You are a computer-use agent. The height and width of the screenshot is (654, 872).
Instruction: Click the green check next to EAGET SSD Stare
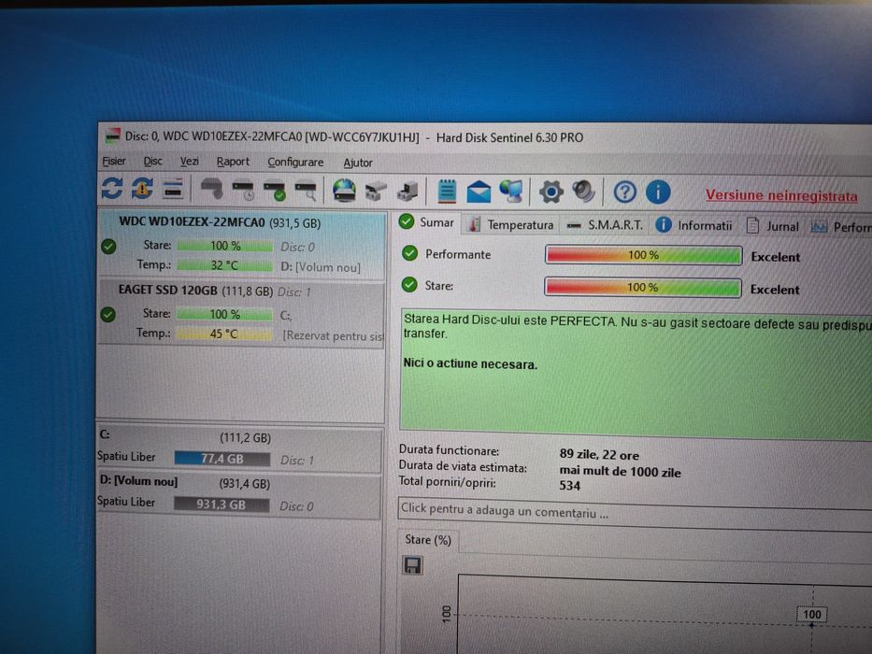107,315
